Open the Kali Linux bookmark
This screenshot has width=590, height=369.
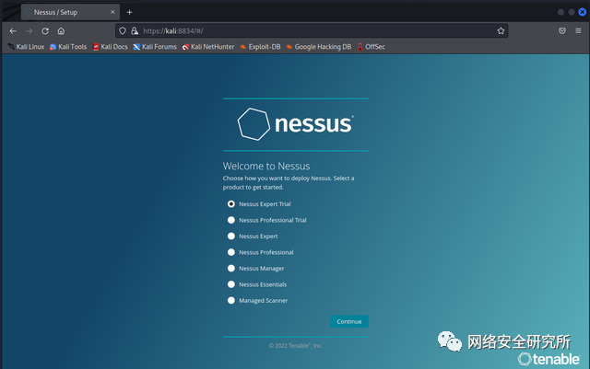coord(26,47)
